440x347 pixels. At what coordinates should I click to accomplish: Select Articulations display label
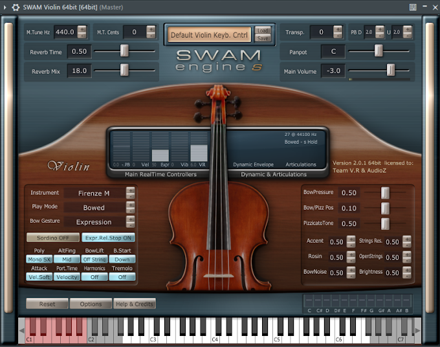(301, 164)
